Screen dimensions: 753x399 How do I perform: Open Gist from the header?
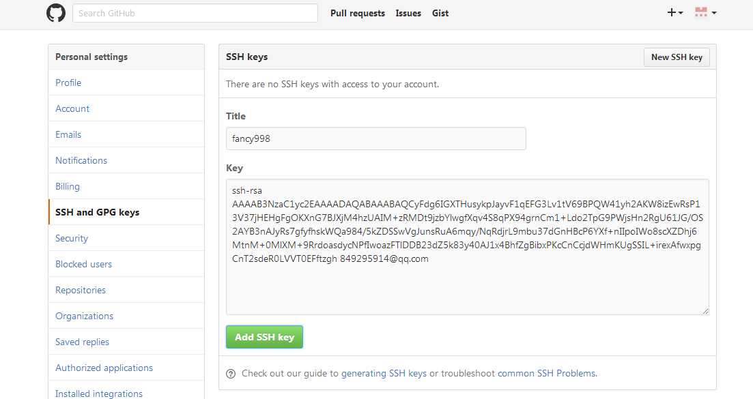point(440,14)
